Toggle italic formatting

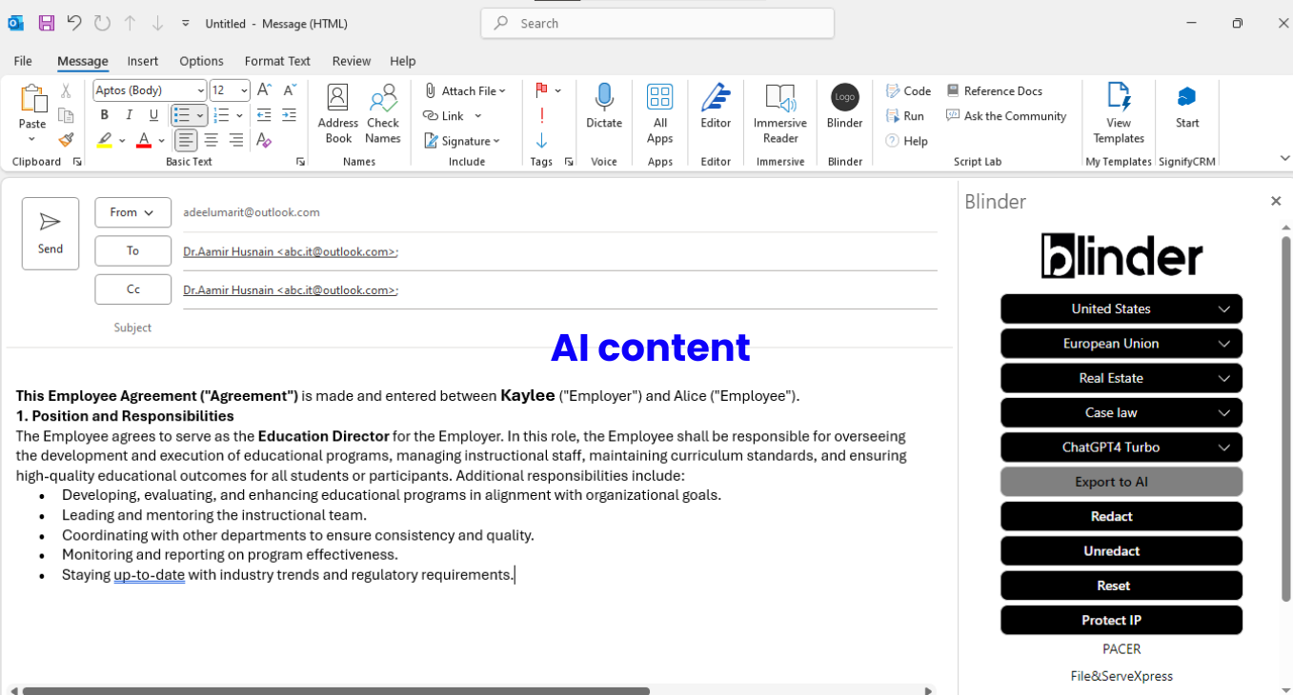(129, 114)
